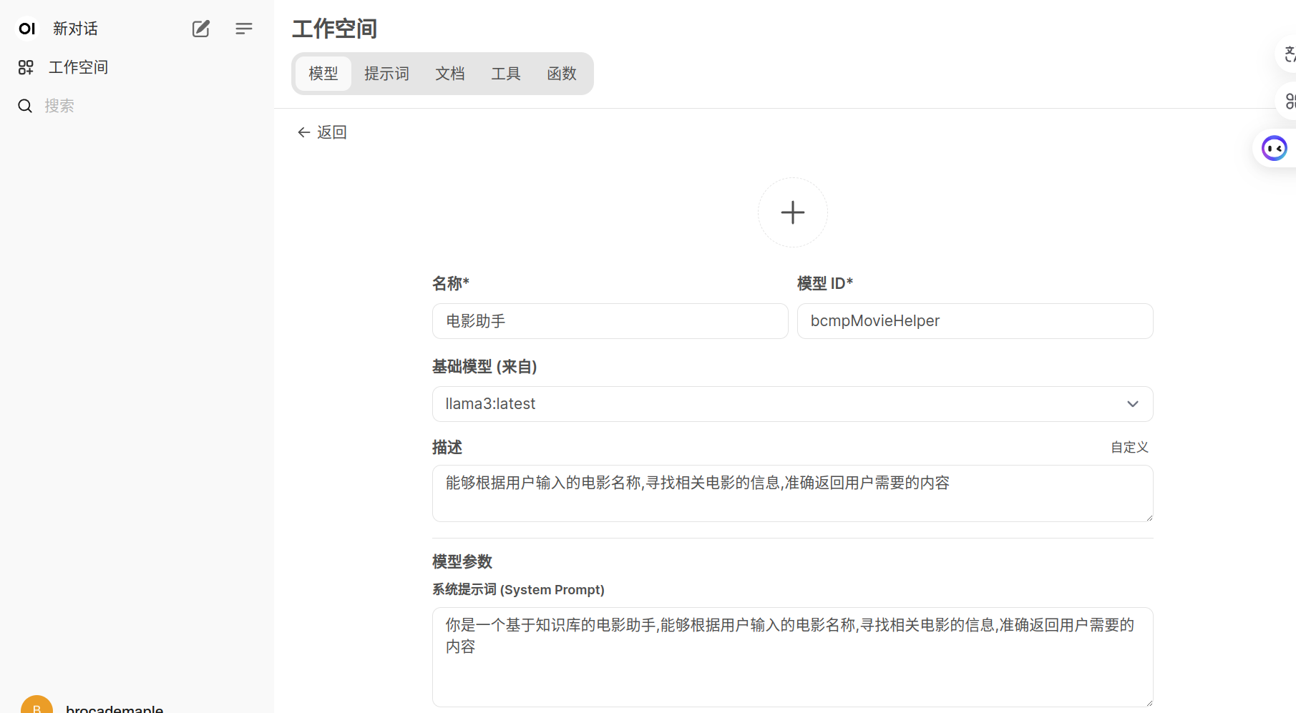Image resolution: width=1296 pixels, height=713 pixels.
Task: Collapse sidebar using the menu lines icon
Action: pyautogui.click(x=243, y=29)
